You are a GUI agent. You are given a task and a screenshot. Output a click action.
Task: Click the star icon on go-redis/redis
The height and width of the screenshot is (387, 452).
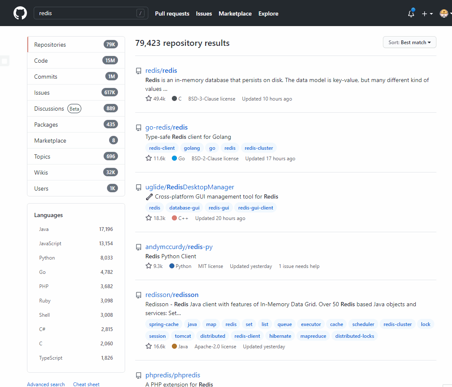click(x=149, y=158)
